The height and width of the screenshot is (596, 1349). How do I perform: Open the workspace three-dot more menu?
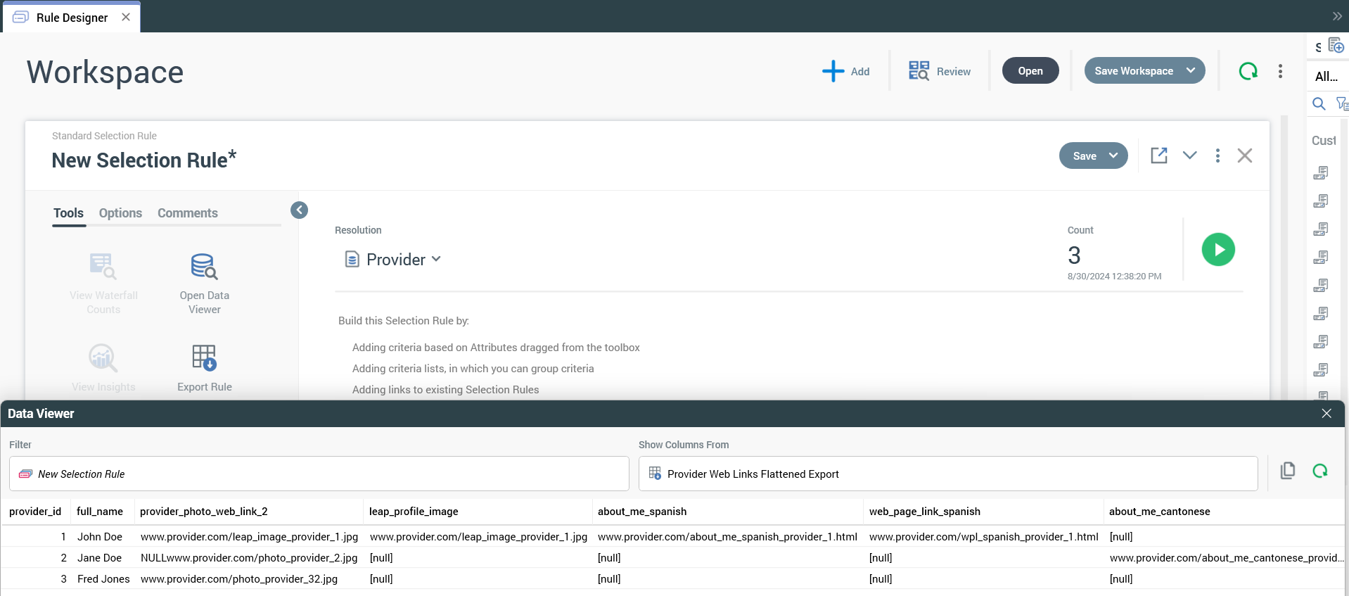coord(1280,71)
